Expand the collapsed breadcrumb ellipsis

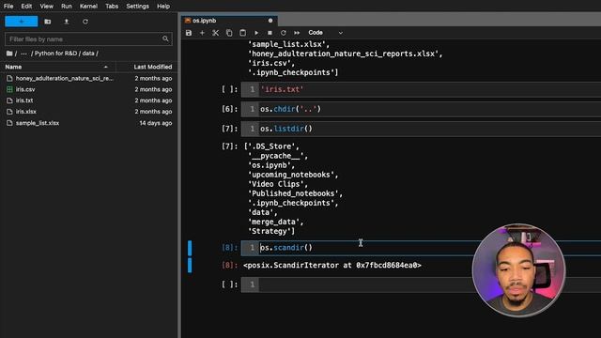pyautogui.click(x=23, y=54)
